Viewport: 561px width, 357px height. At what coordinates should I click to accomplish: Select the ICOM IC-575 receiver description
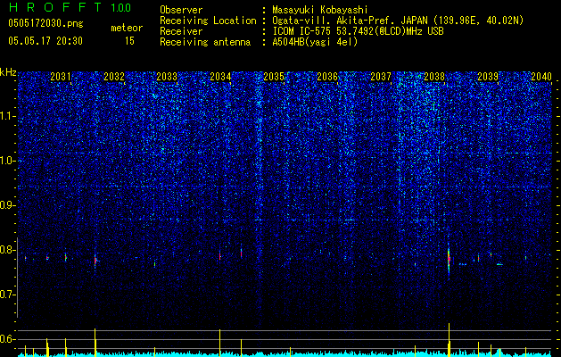click(358, 31)
